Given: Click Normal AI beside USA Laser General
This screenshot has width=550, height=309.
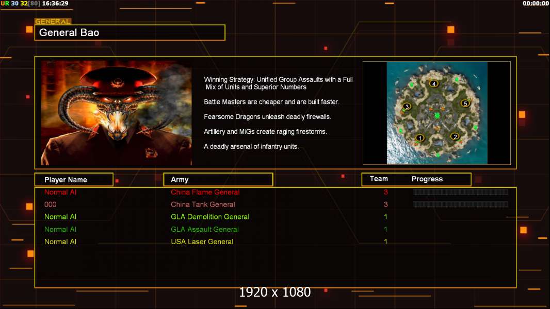Looking at the screenshot, I should (60, 242).
